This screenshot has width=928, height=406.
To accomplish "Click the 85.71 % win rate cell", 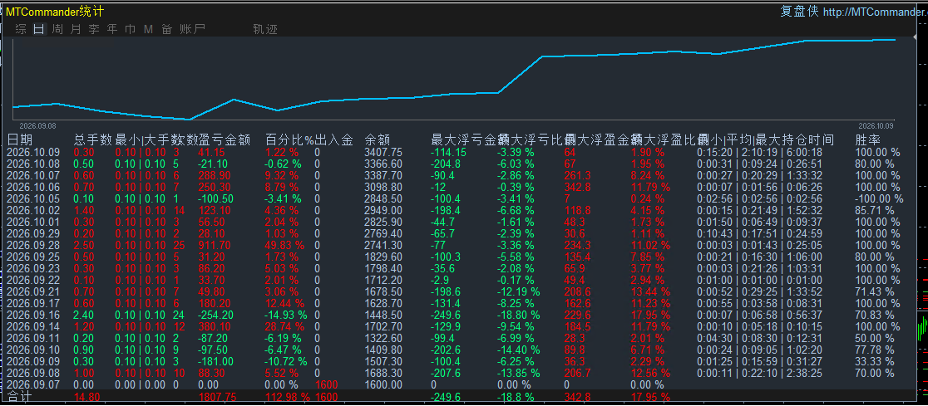I will [875, 210].
